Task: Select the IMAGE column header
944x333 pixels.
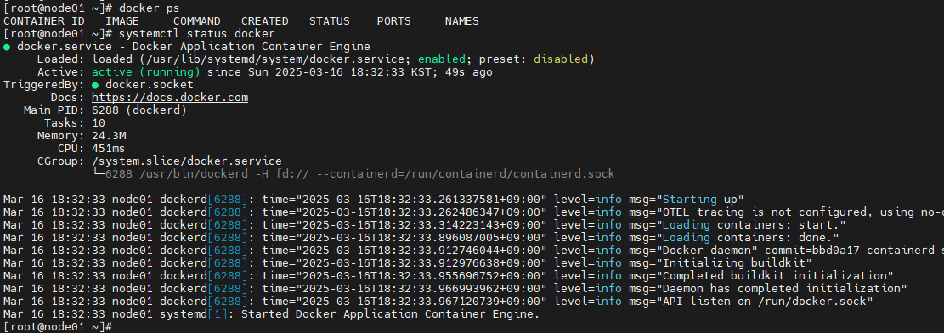Action: (x=122, y=21)
